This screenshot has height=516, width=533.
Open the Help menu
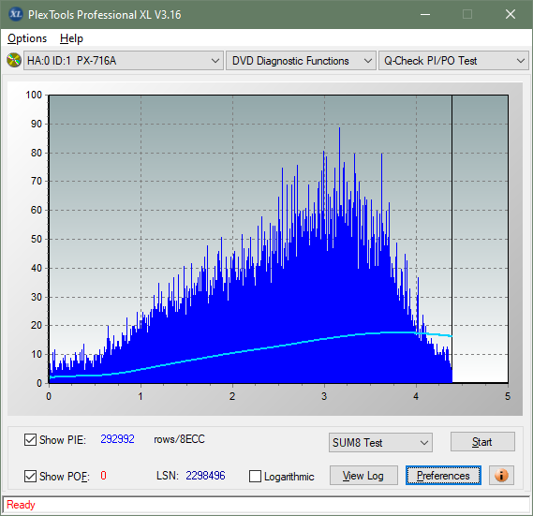(71, 38)
